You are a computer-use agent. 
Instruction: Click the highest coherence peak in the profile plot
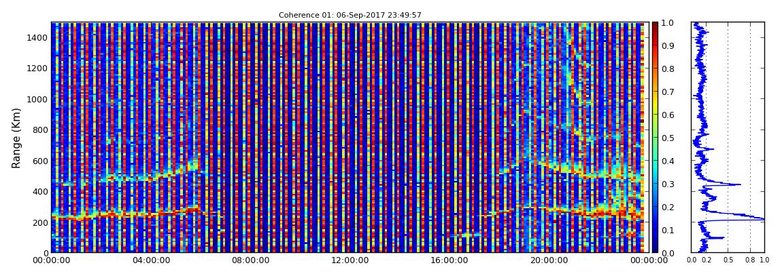point(762,219)
